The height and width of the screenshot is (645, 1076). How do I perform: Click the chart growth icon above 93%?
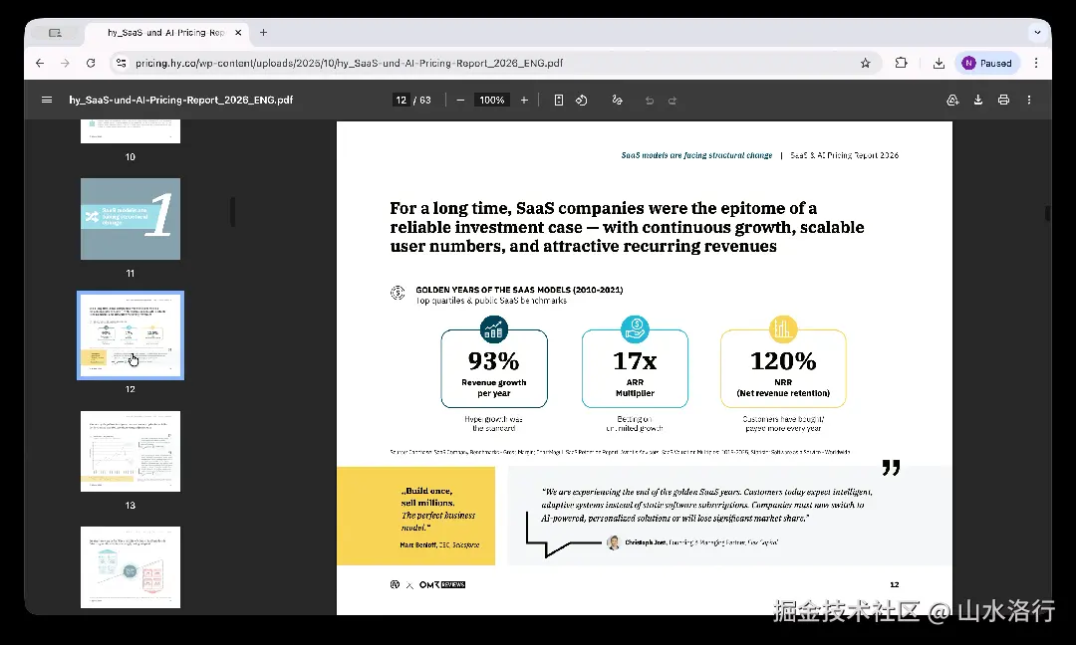tap(493, 329)
